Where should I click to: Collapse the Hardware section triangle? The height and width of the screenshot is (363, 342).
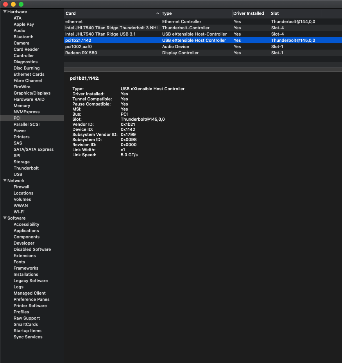(5, 12)
